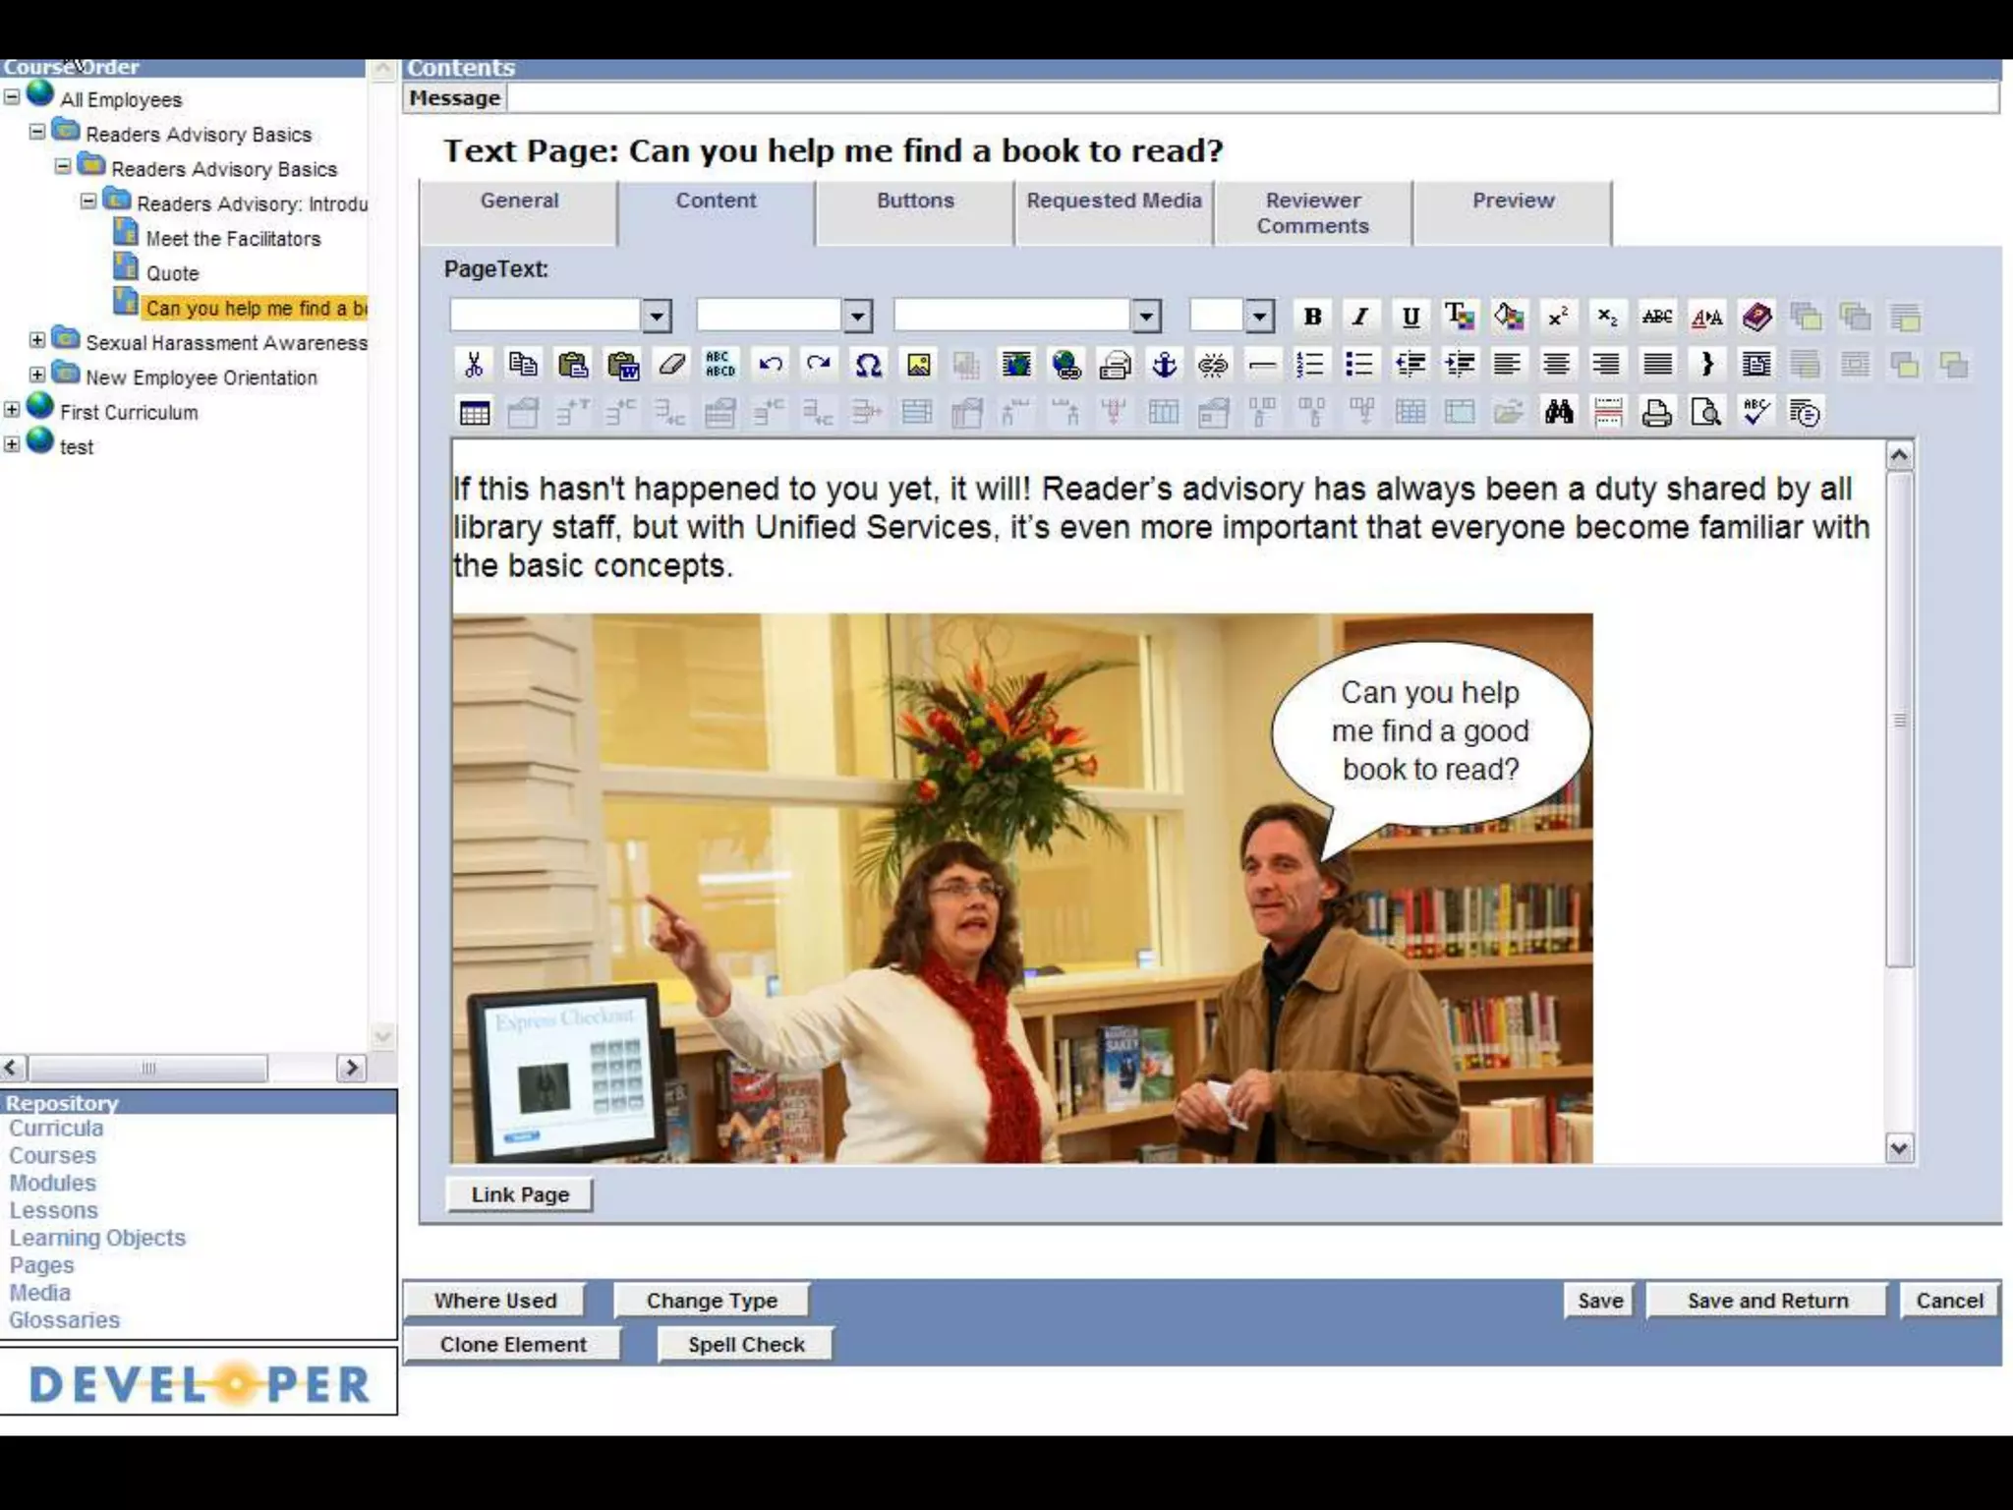Viewport: 2013px width, 1510px height.
Task: Open the Requested Media tab
Action: [x=1114, y=201]
